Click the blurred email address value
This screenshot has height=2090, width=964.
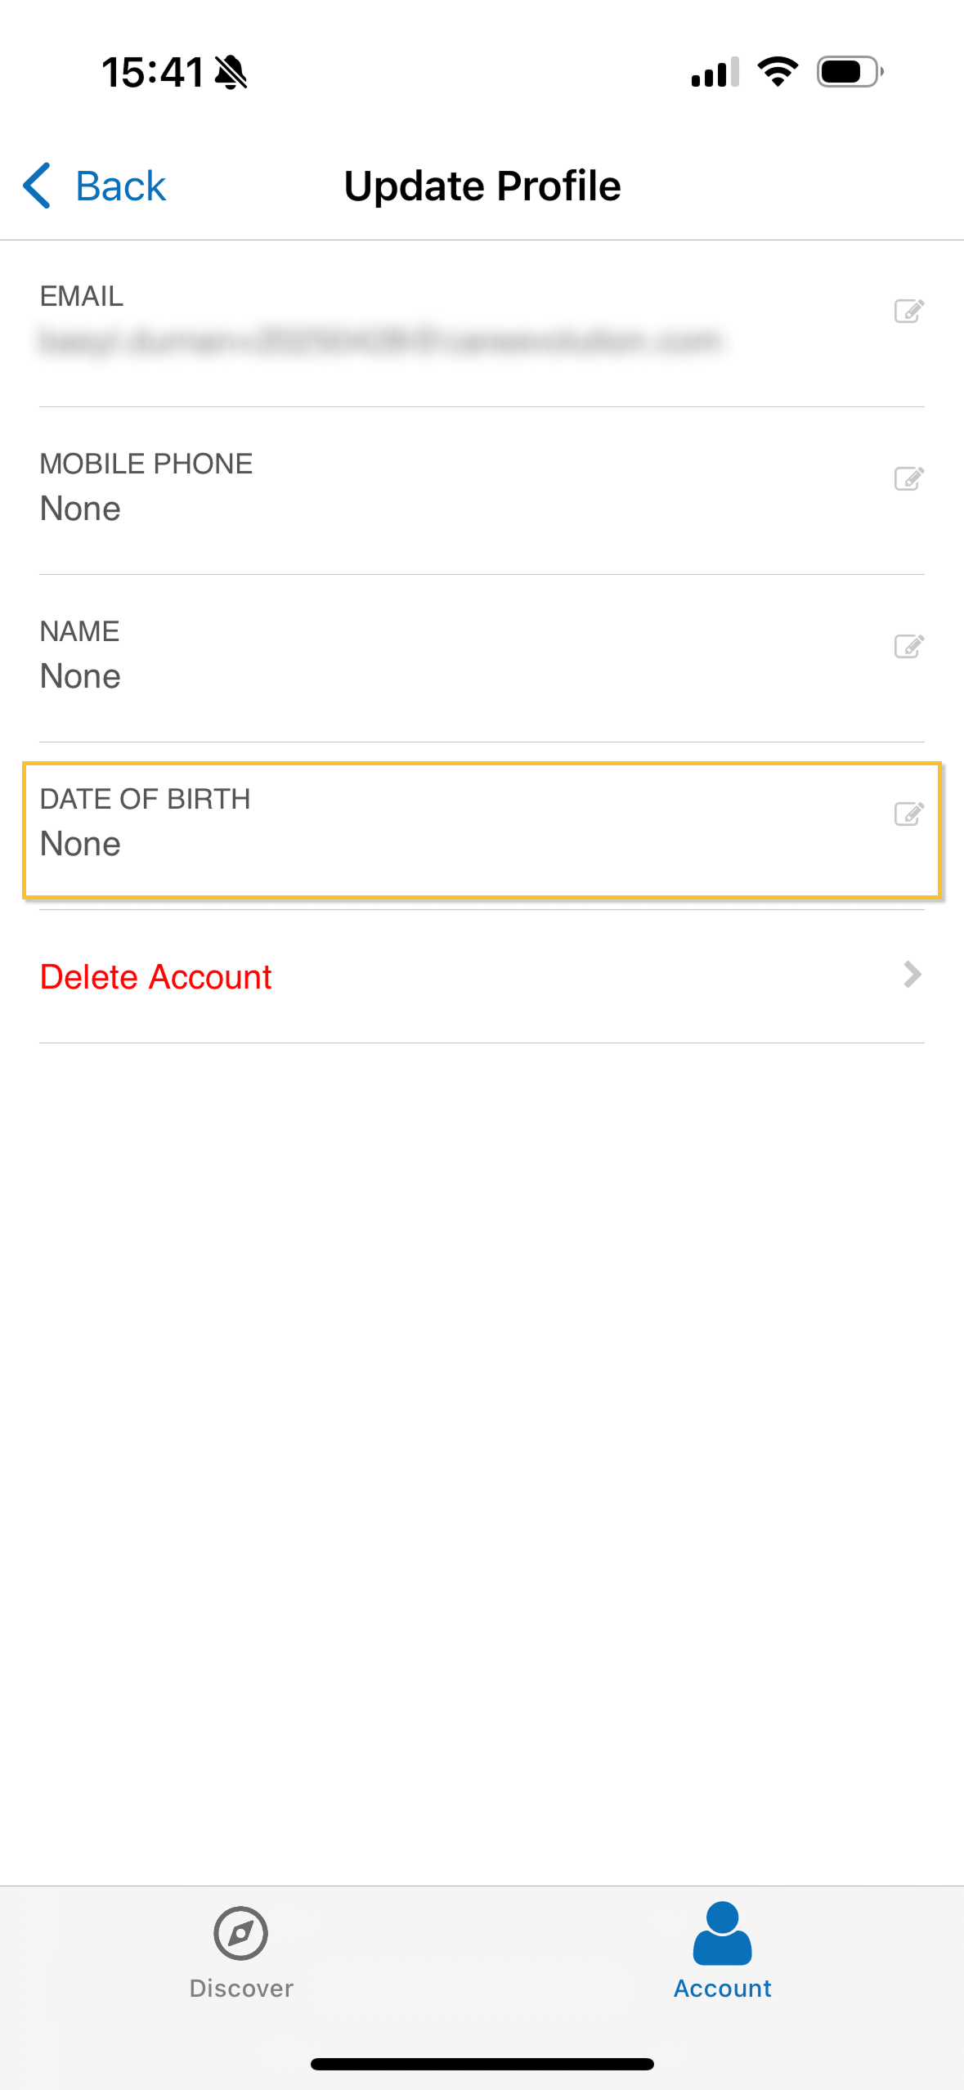(x=380, y=341)
